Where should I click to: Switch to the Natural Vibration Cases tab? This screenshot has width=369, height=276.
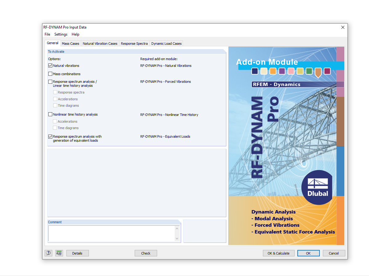click(x=100, y=43)
